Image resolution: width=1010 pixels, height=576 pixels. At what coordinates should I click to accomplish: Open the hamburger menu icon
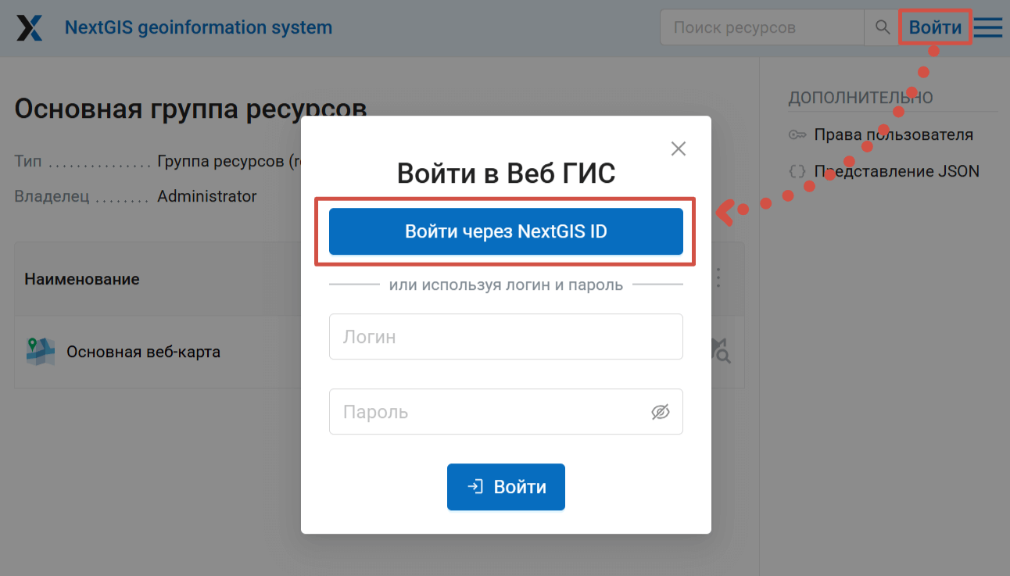(x=988, y=28)
